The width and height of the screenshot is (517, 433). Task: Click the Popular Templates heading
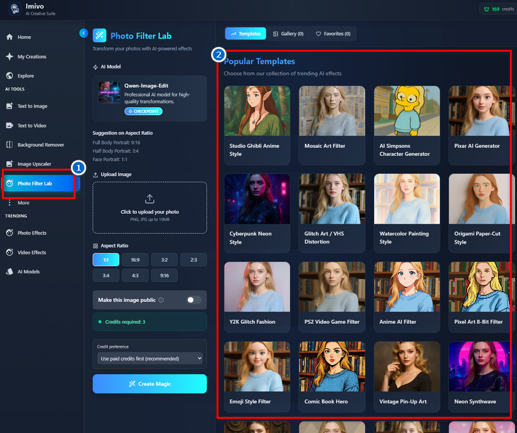259,61
